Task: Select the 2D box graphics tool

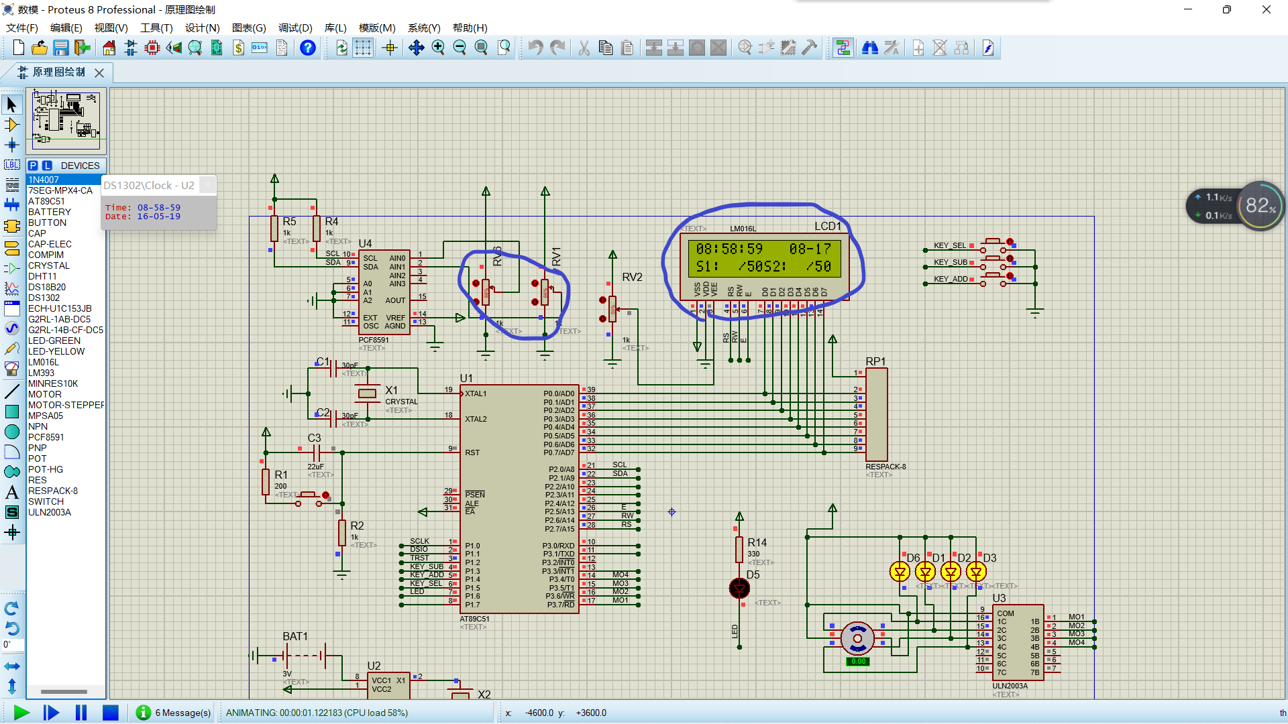Action: coord(12,412)
